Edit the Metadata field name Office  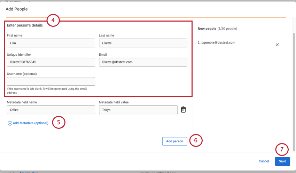coord(51,110)
